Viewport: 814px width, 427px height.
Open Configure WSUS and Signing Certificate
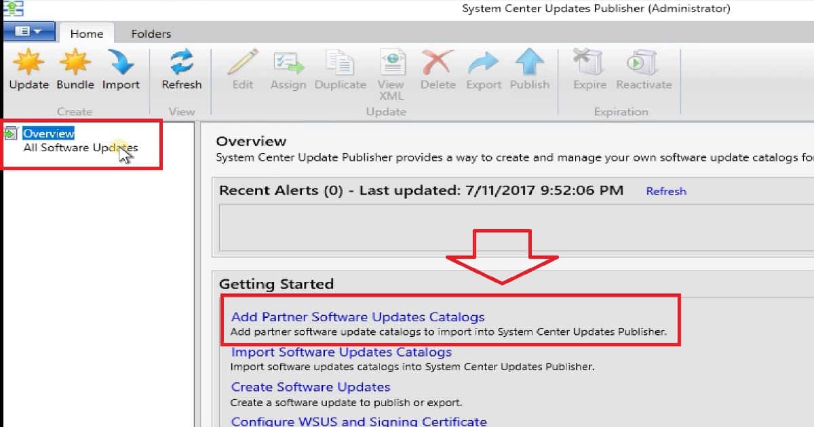tap(359, 421)
